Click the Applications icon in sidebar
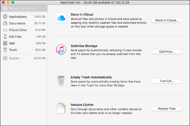 5,16
